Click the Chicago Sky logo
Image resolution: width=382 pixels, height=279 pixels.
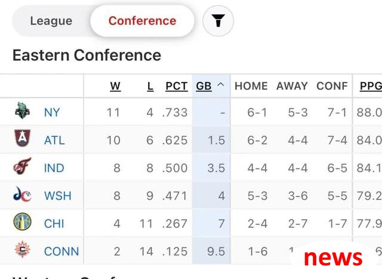pos(22,221)
